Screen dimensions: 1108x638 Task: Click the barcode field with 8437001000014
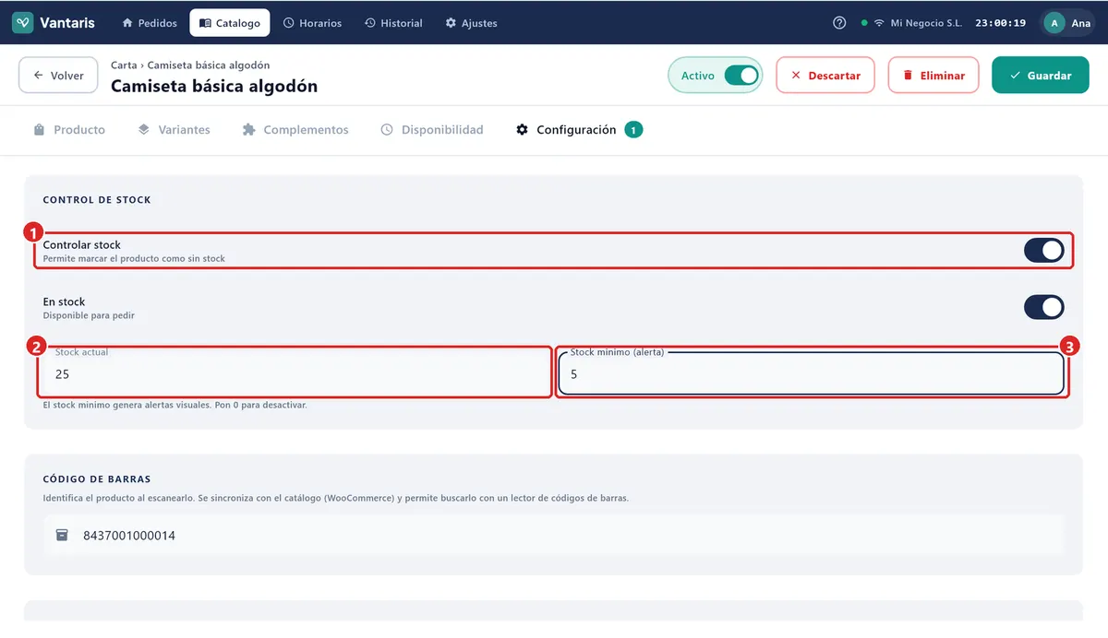pyautogui.click(x=553, y=535)
